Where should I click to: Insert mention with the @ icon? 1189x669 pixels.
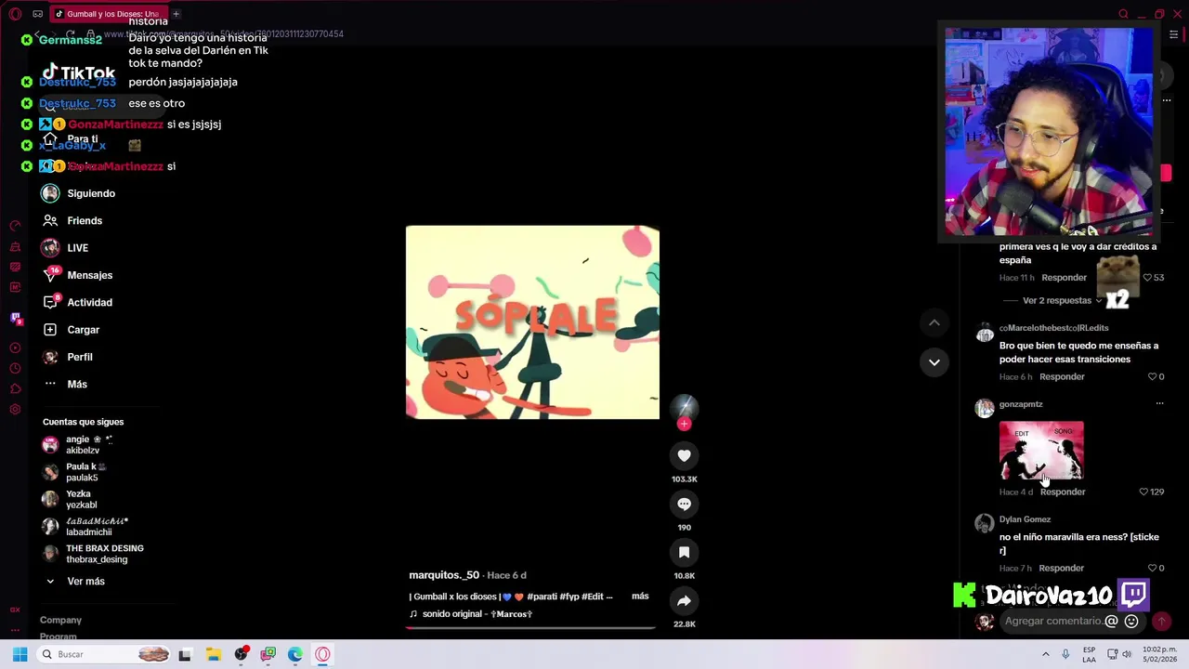tap(1111, 621)
